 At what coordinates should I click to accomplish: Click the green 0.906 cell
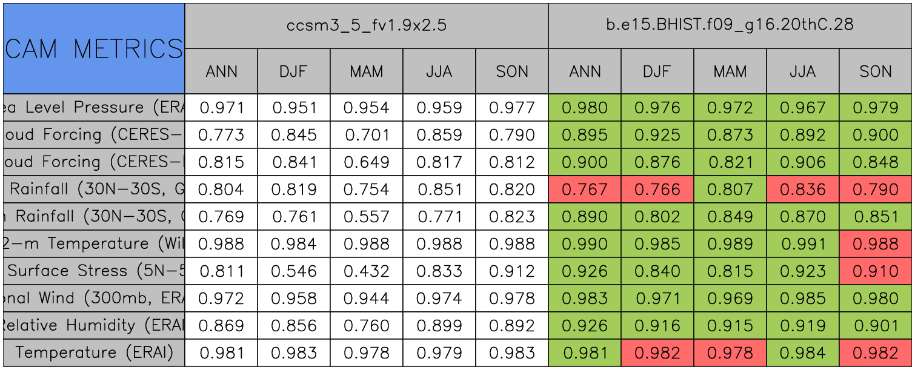point(803,162)
